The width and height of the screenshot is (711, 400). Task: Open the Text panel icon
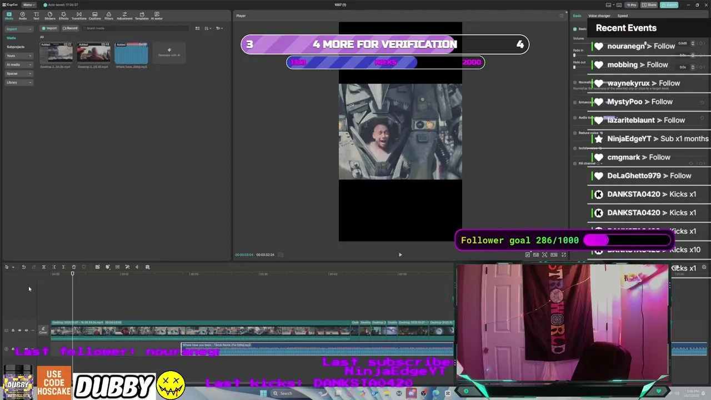[36, 16]
